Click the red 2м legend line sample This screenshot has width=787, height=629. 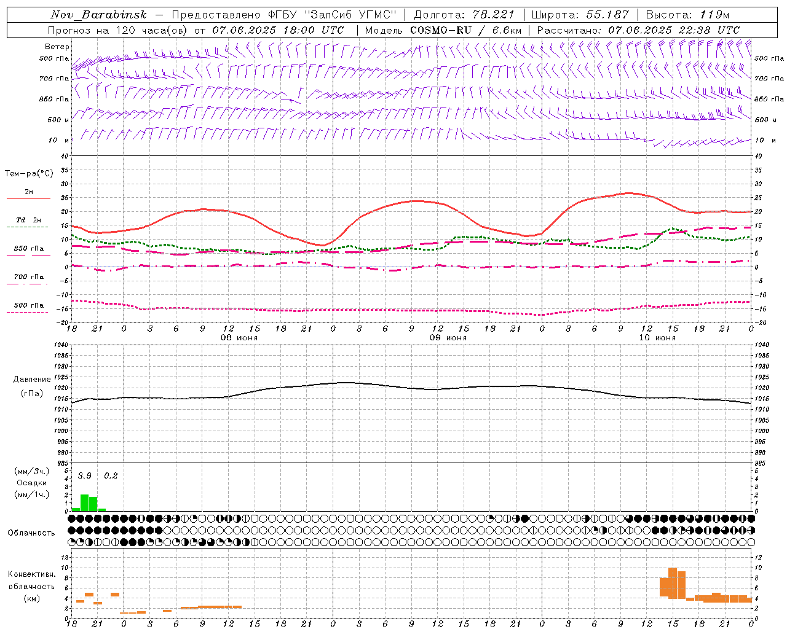(28, 198)
